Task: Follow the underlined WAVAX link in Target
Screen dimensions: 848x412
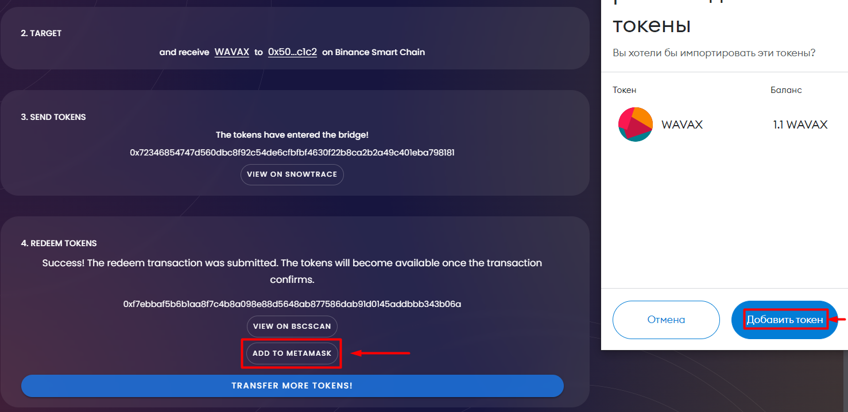Action: [x=232, y=52]
